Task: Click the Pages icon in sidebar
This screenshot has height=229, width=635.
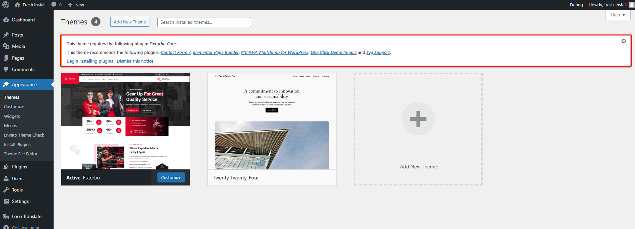Action: pos(6,58)
